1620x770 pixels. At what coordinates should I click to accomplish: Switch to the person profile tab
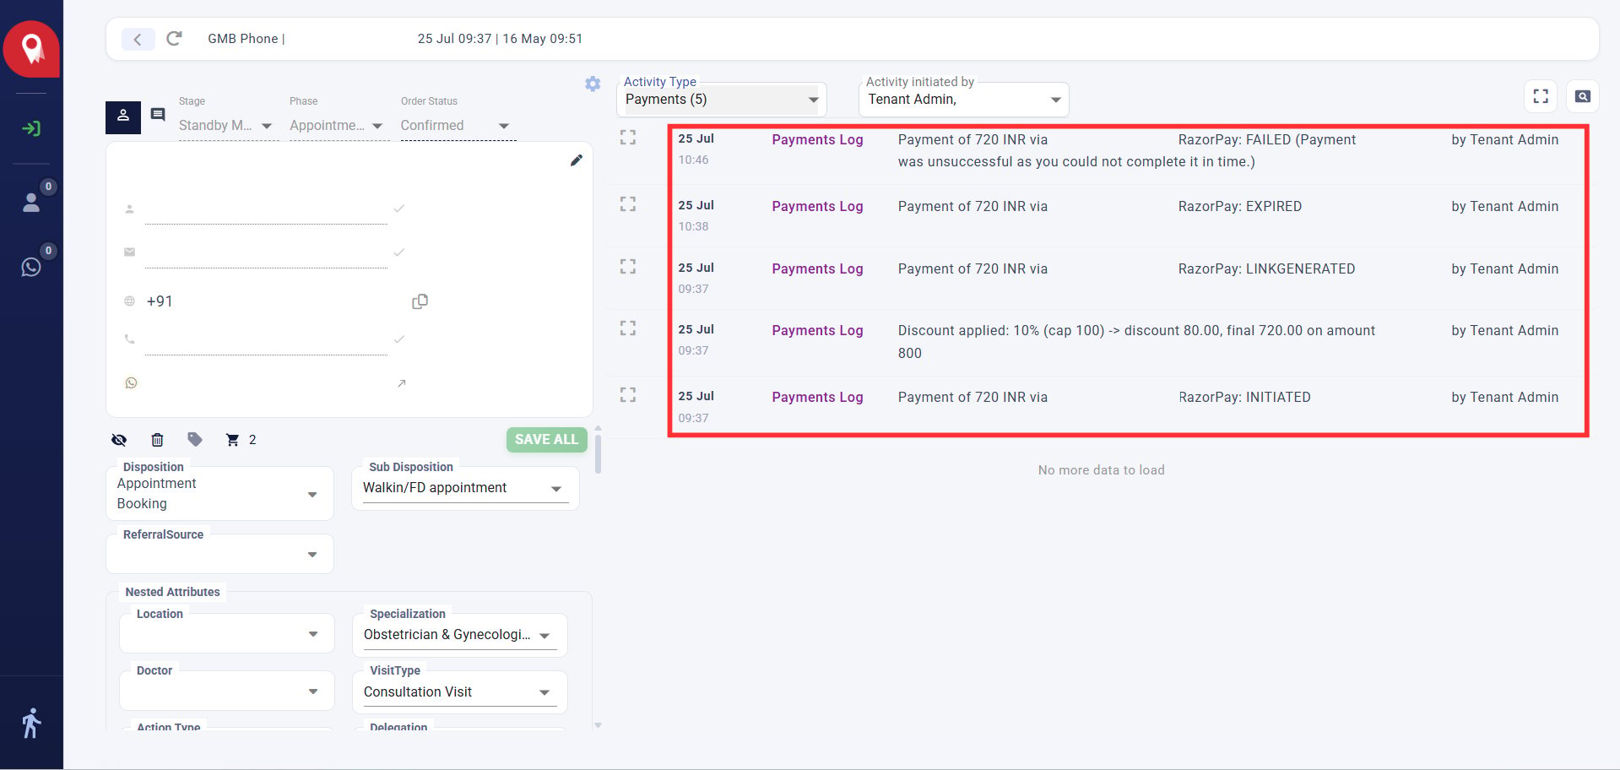pos(123,117)
